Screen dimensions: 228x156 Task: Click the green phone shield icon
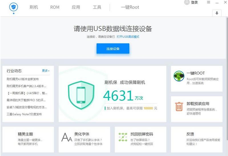[x=81, y=95]
